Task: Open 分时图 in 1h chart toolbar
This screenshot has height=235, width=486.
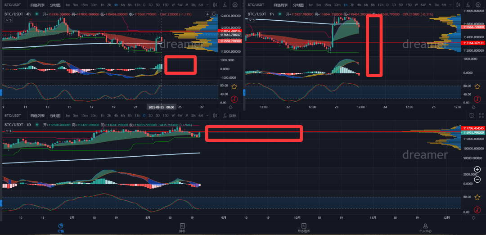Action: [x=298, y=5]
